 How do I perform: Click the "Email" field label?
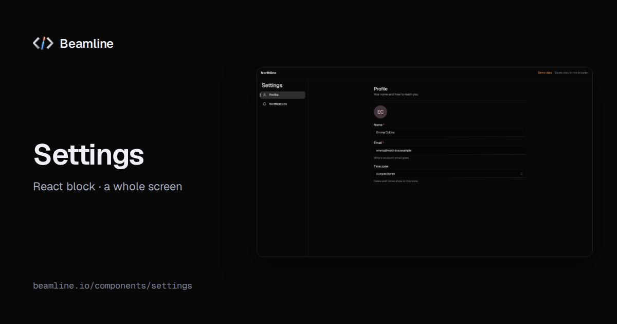point(378,142)
